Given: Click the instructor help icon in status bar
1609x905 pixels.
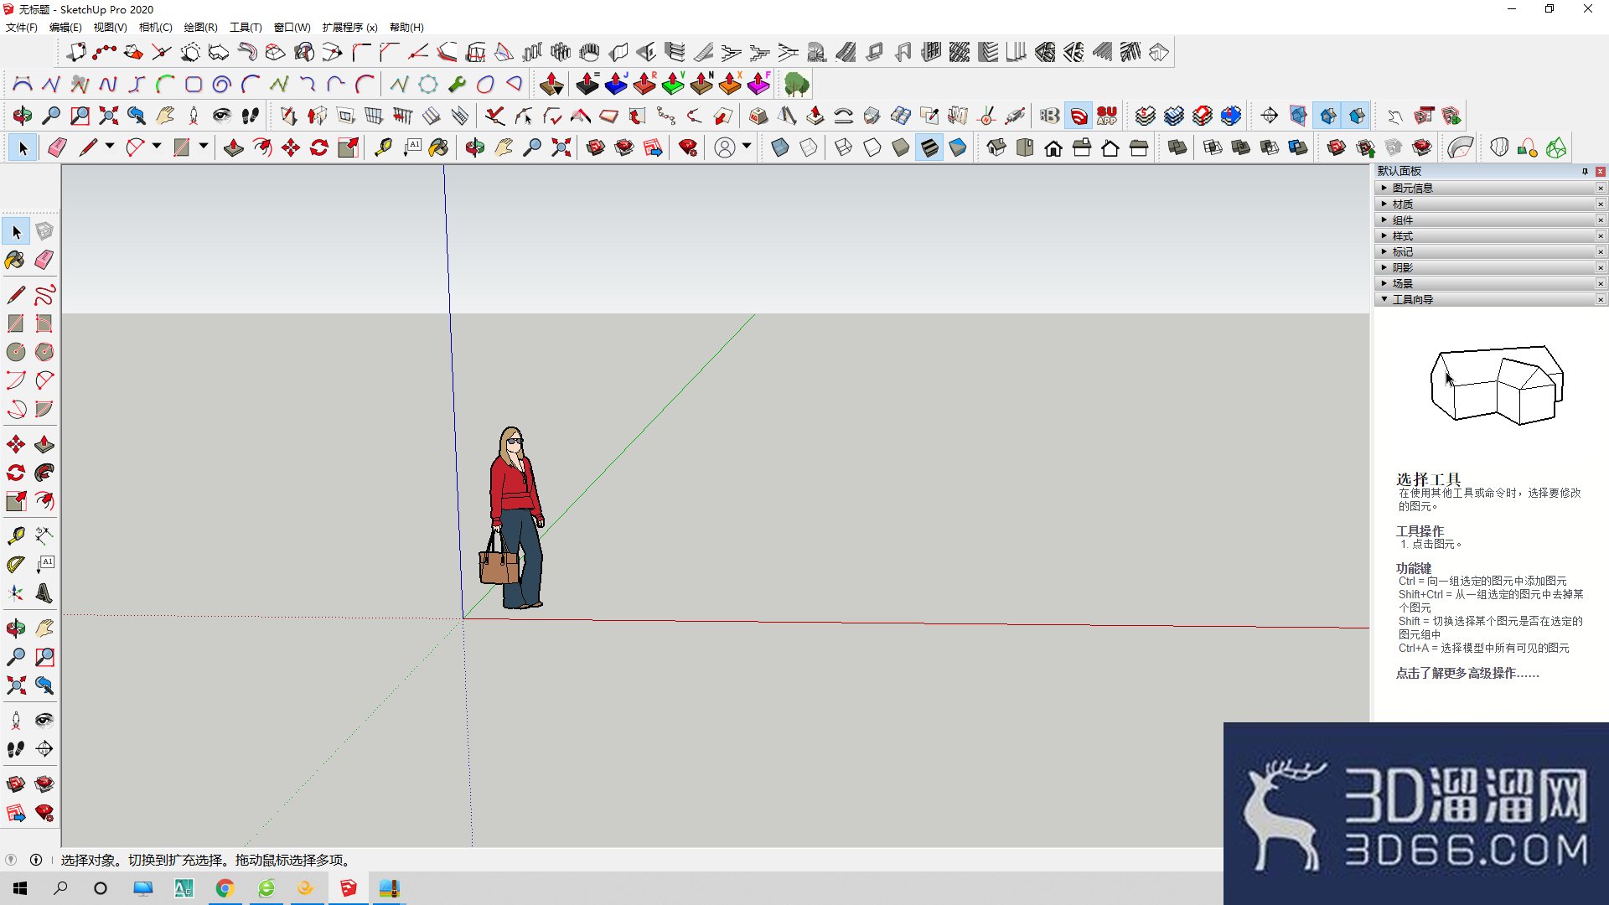Looking at the screenshot, I should (x=36, y=860).
